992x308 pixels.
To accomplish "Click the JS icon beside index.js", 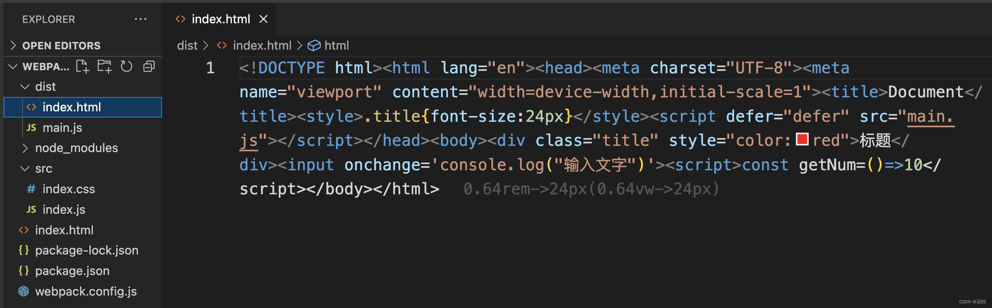I will pyautogui.click(x=31, y=209).
